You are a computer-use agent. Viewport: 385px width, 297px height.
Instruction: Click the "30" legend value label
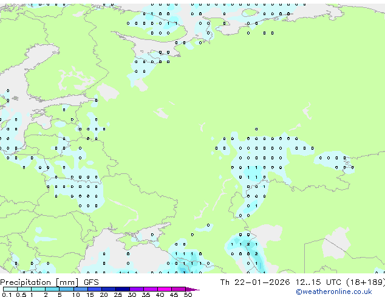tap(132, 295)
